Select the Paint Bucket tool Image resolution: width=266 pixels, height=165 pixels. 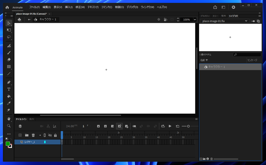coord(9,96)
